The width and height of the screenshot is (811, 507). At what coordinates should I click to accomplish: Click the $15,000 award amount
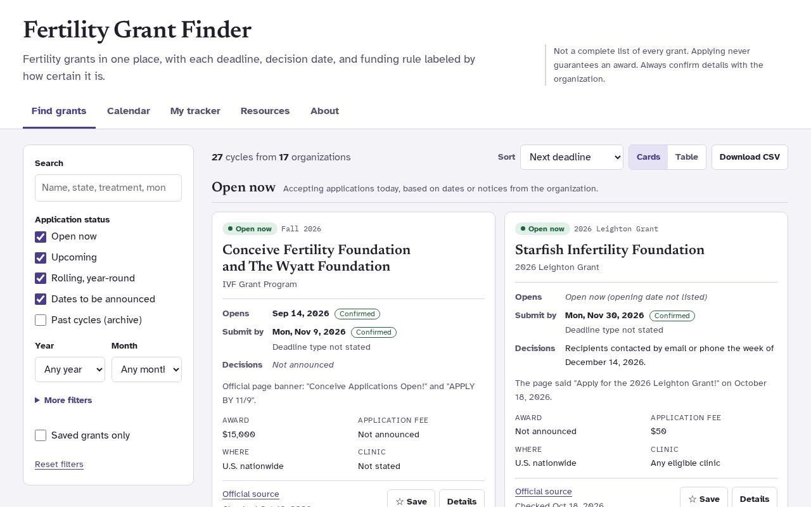point(239,435)
